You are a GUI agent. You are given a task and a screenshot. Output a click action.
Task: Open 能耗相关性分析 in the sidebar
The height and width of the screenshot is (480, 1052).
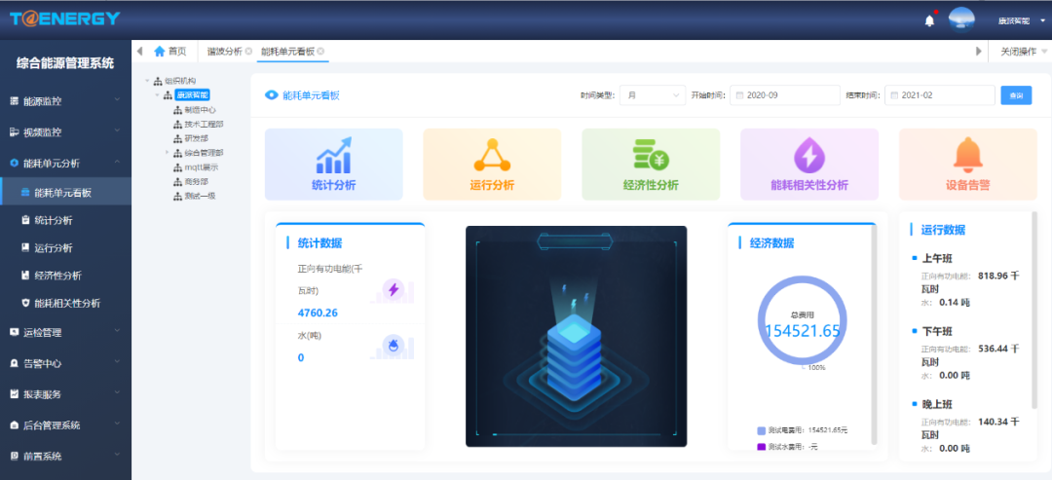point(66,303)
